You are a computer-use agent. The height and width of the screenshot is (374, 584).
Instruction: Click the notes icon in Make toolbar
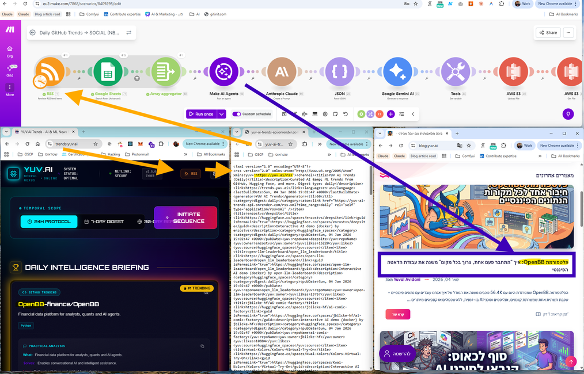point(335,115)
